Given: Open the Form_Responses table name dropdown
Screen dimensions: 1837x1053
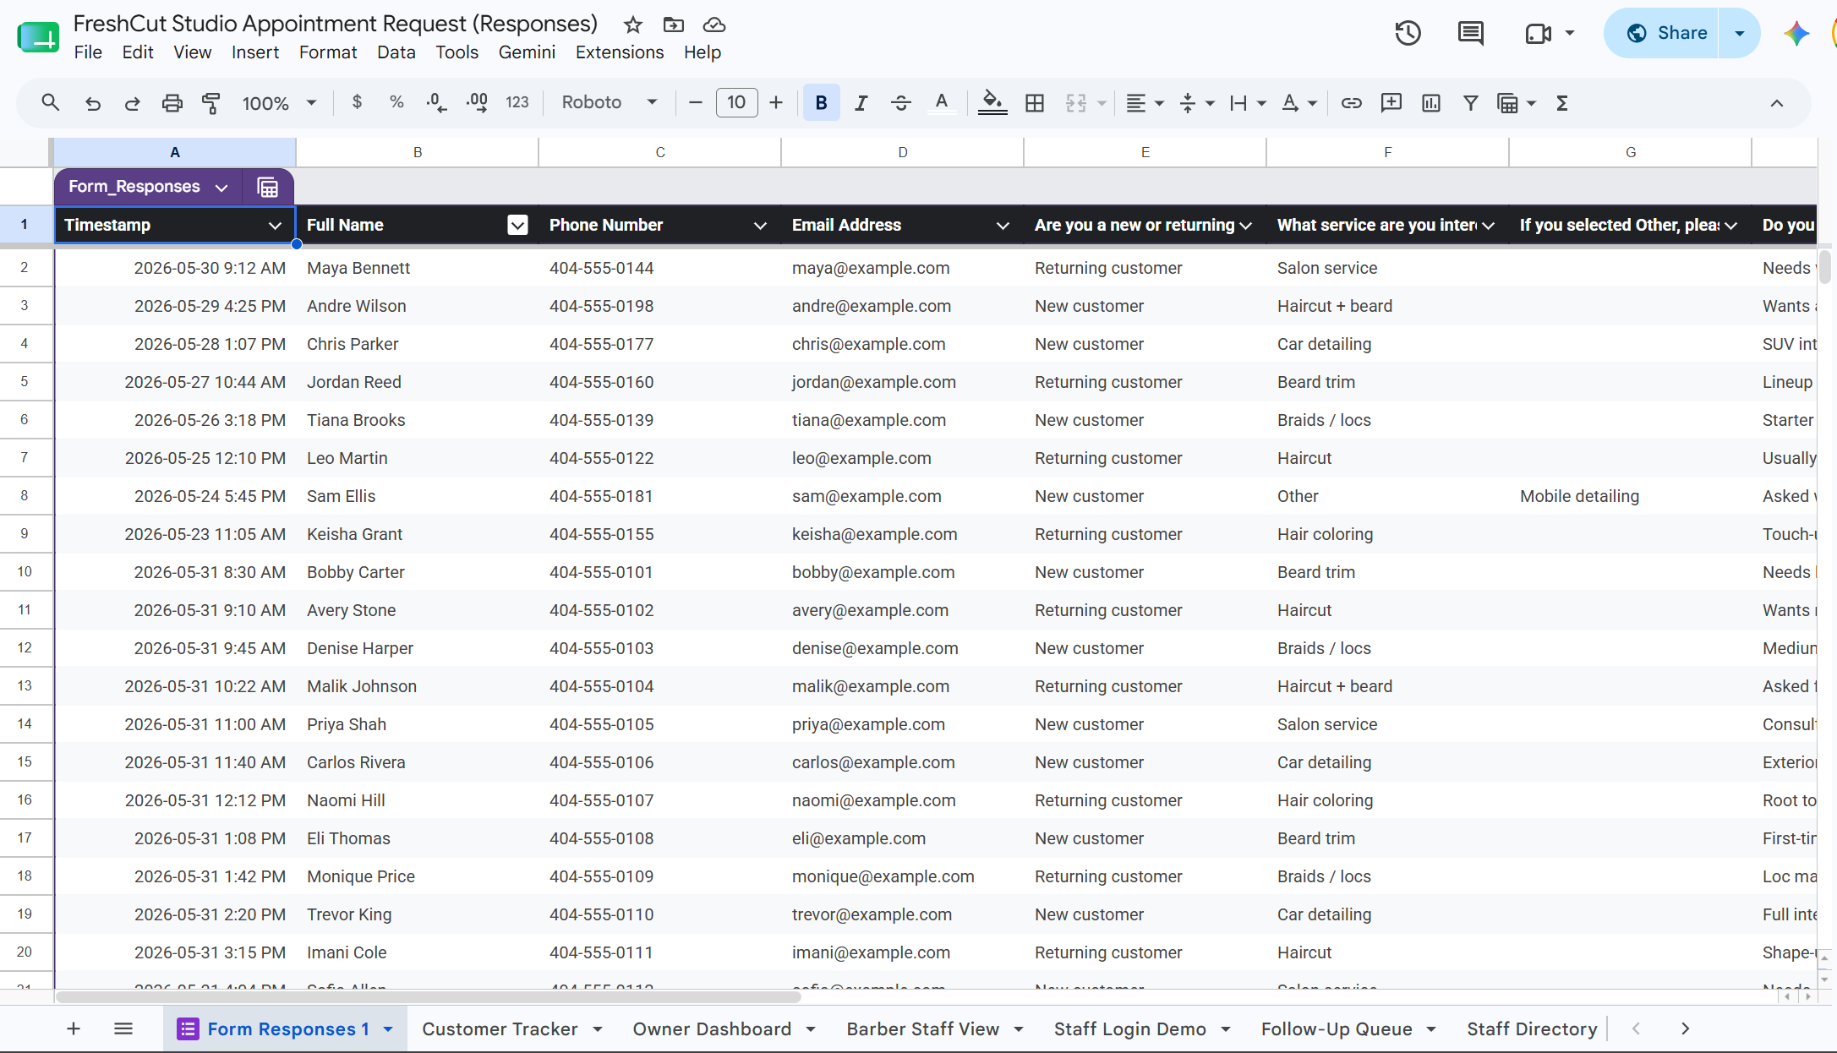Looking at the screenshot, I should point(221,188).
